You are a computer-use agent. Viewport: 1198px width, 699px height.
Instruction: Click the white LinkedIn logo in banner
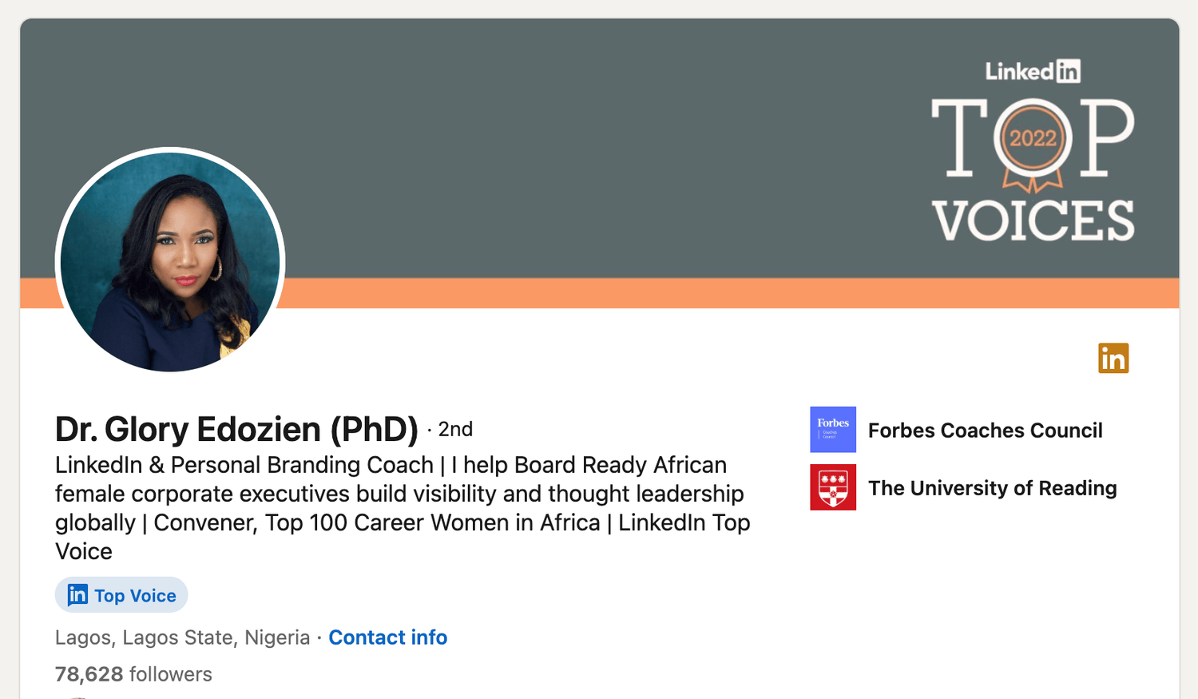(x=1033, y=71)
